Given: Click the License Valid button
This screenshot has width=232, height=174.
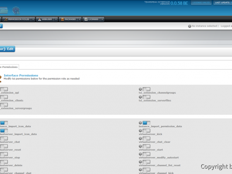Looking at the screenshot, I should [x=201, y=2].
